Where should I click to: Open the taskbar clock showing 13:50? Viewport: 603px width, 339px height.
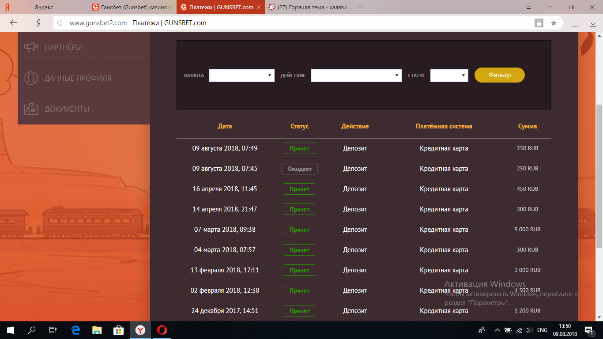tap(565, 330)
